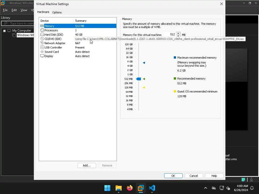Click the 8 GB slider label
This screenshot has height=194, width=259.
pos(130,62)
